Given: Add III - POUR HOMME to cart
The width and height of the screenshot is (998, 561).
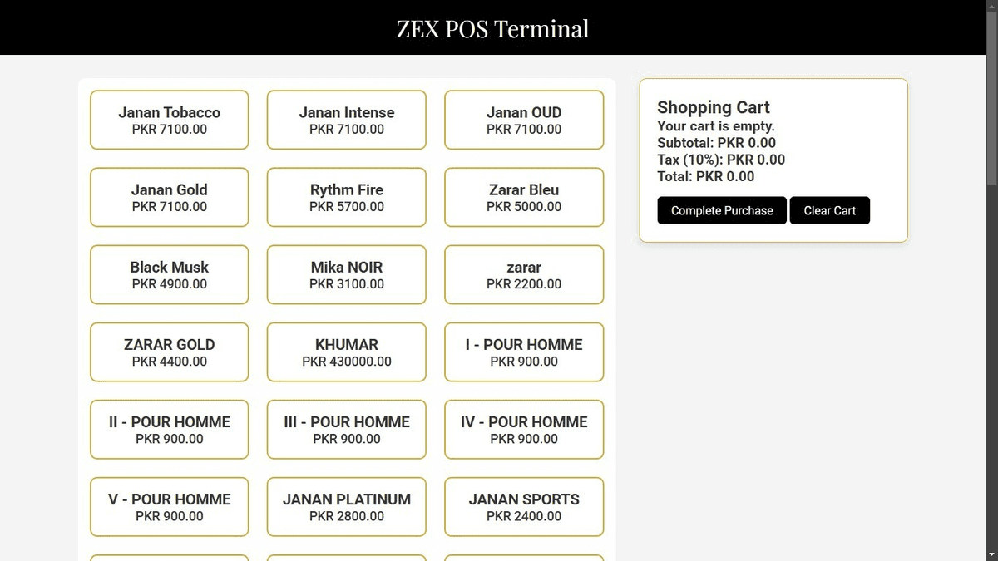Looking at the screenshot, I should click(x=346, y=429).
